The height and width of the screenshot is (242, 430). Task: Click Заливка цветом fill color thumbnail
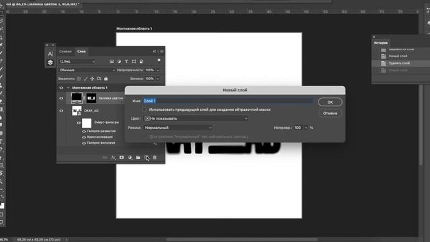(77, 97)
